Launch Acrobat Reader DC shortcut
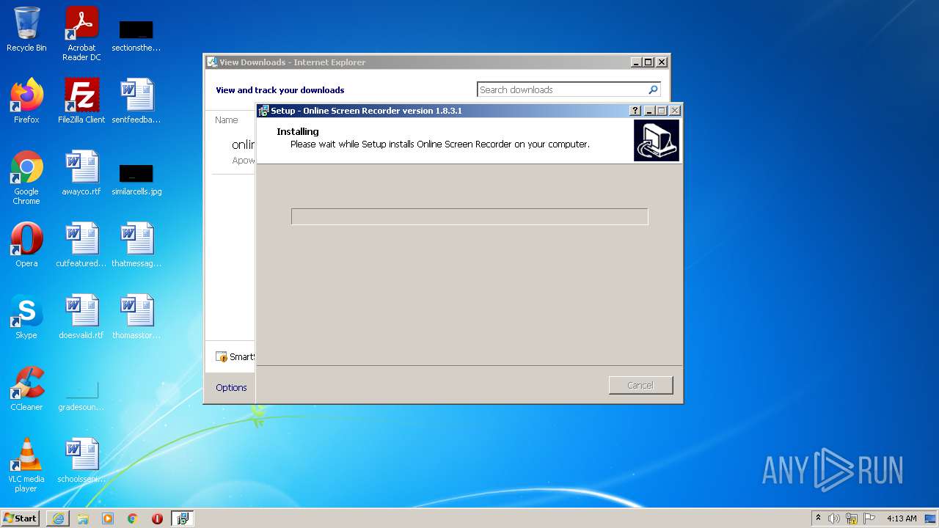The width and height of the screenshot is (939, 528). pyautogui.click(x=81, y=34)
